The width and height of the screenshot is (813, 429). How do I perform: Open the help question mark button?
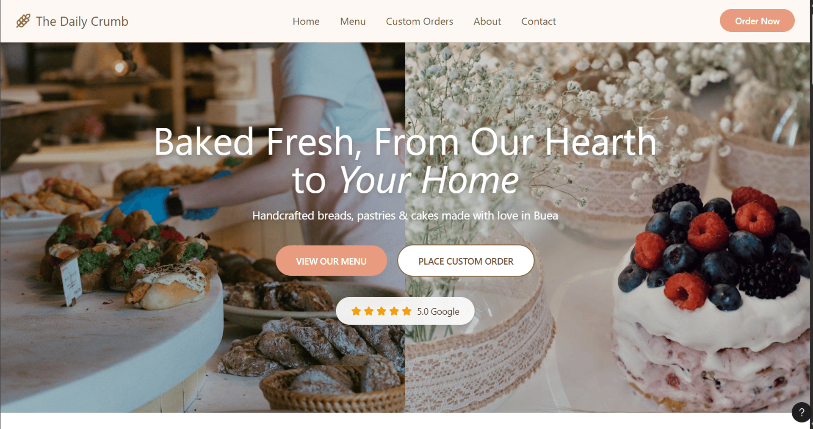802,412
